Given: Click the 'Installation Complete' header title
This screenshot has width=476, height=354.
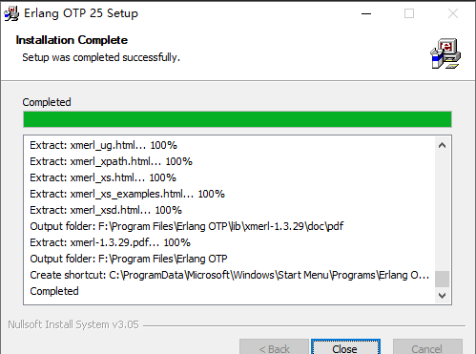Looking at the screenshot, I should pos(72,40).
